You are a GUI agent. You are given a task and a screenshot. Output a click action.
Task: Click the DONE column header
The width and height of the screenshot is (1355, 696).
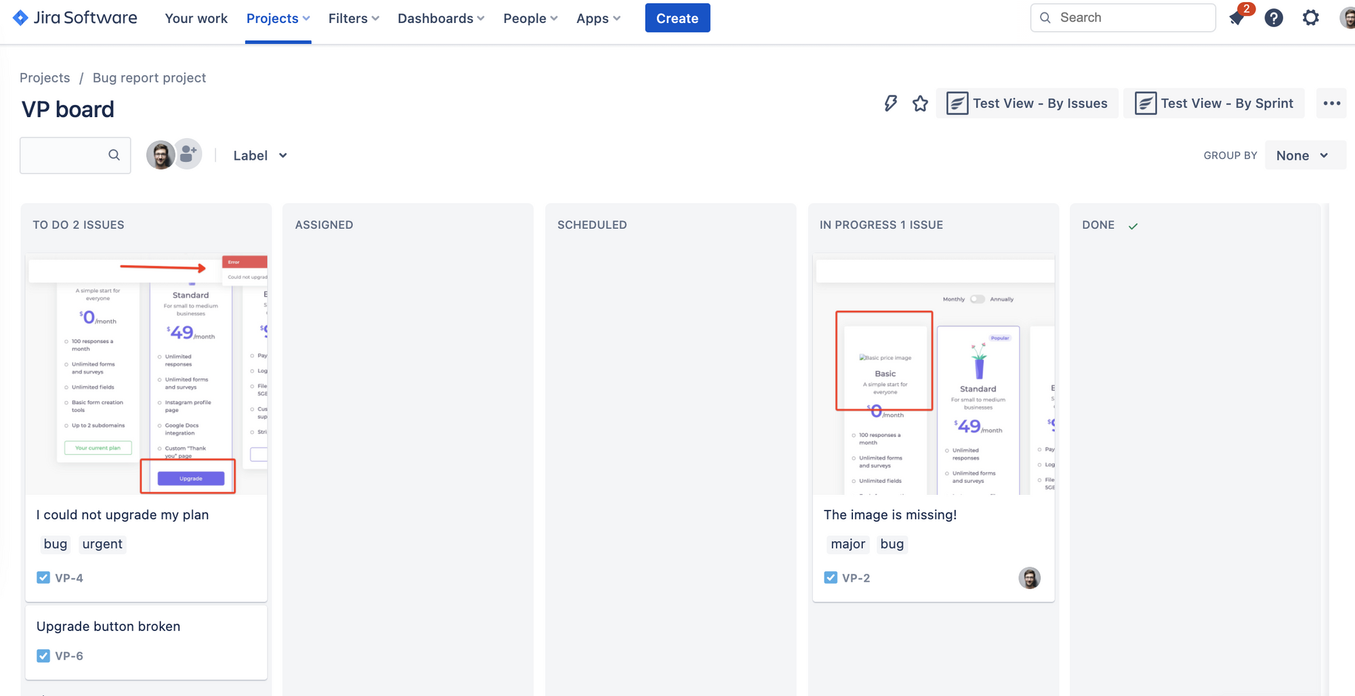coord(1098,225)
